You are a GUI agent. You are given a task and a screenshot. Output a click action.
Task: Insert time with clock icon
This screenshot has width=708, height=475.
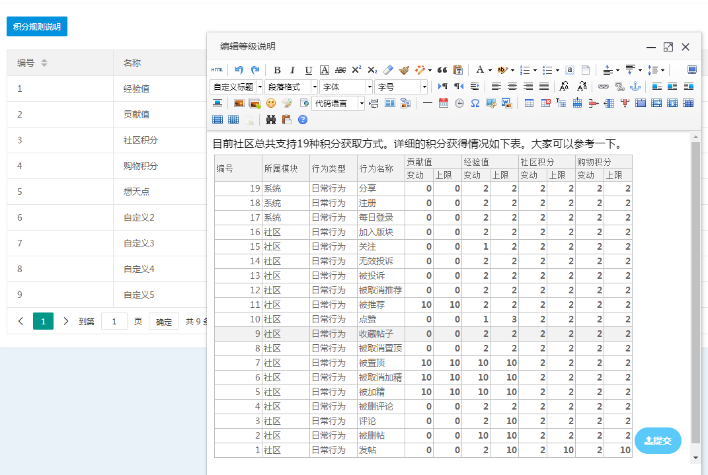(459, 103)
